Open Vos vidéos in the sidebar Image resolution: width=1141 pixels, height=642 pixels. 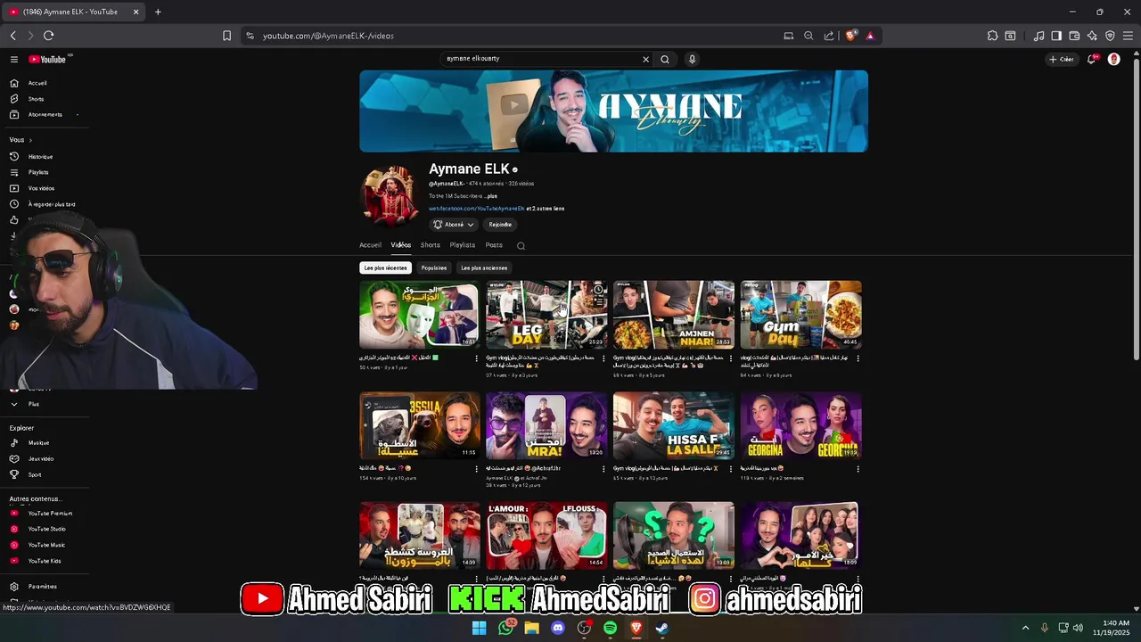(x=41, y=188)
